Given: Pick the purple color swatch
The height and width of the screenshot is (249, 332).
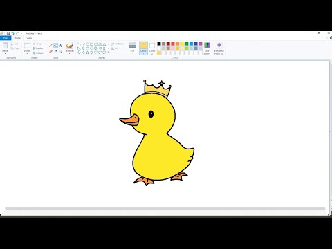Looking at the screenshot, I should pyautogui.click(x=201, y=44).
